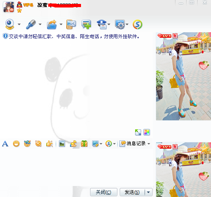Open send button options dropdown arrow
Image resolution: width=211 pixels, height=197 pixels.
(149, 192)
